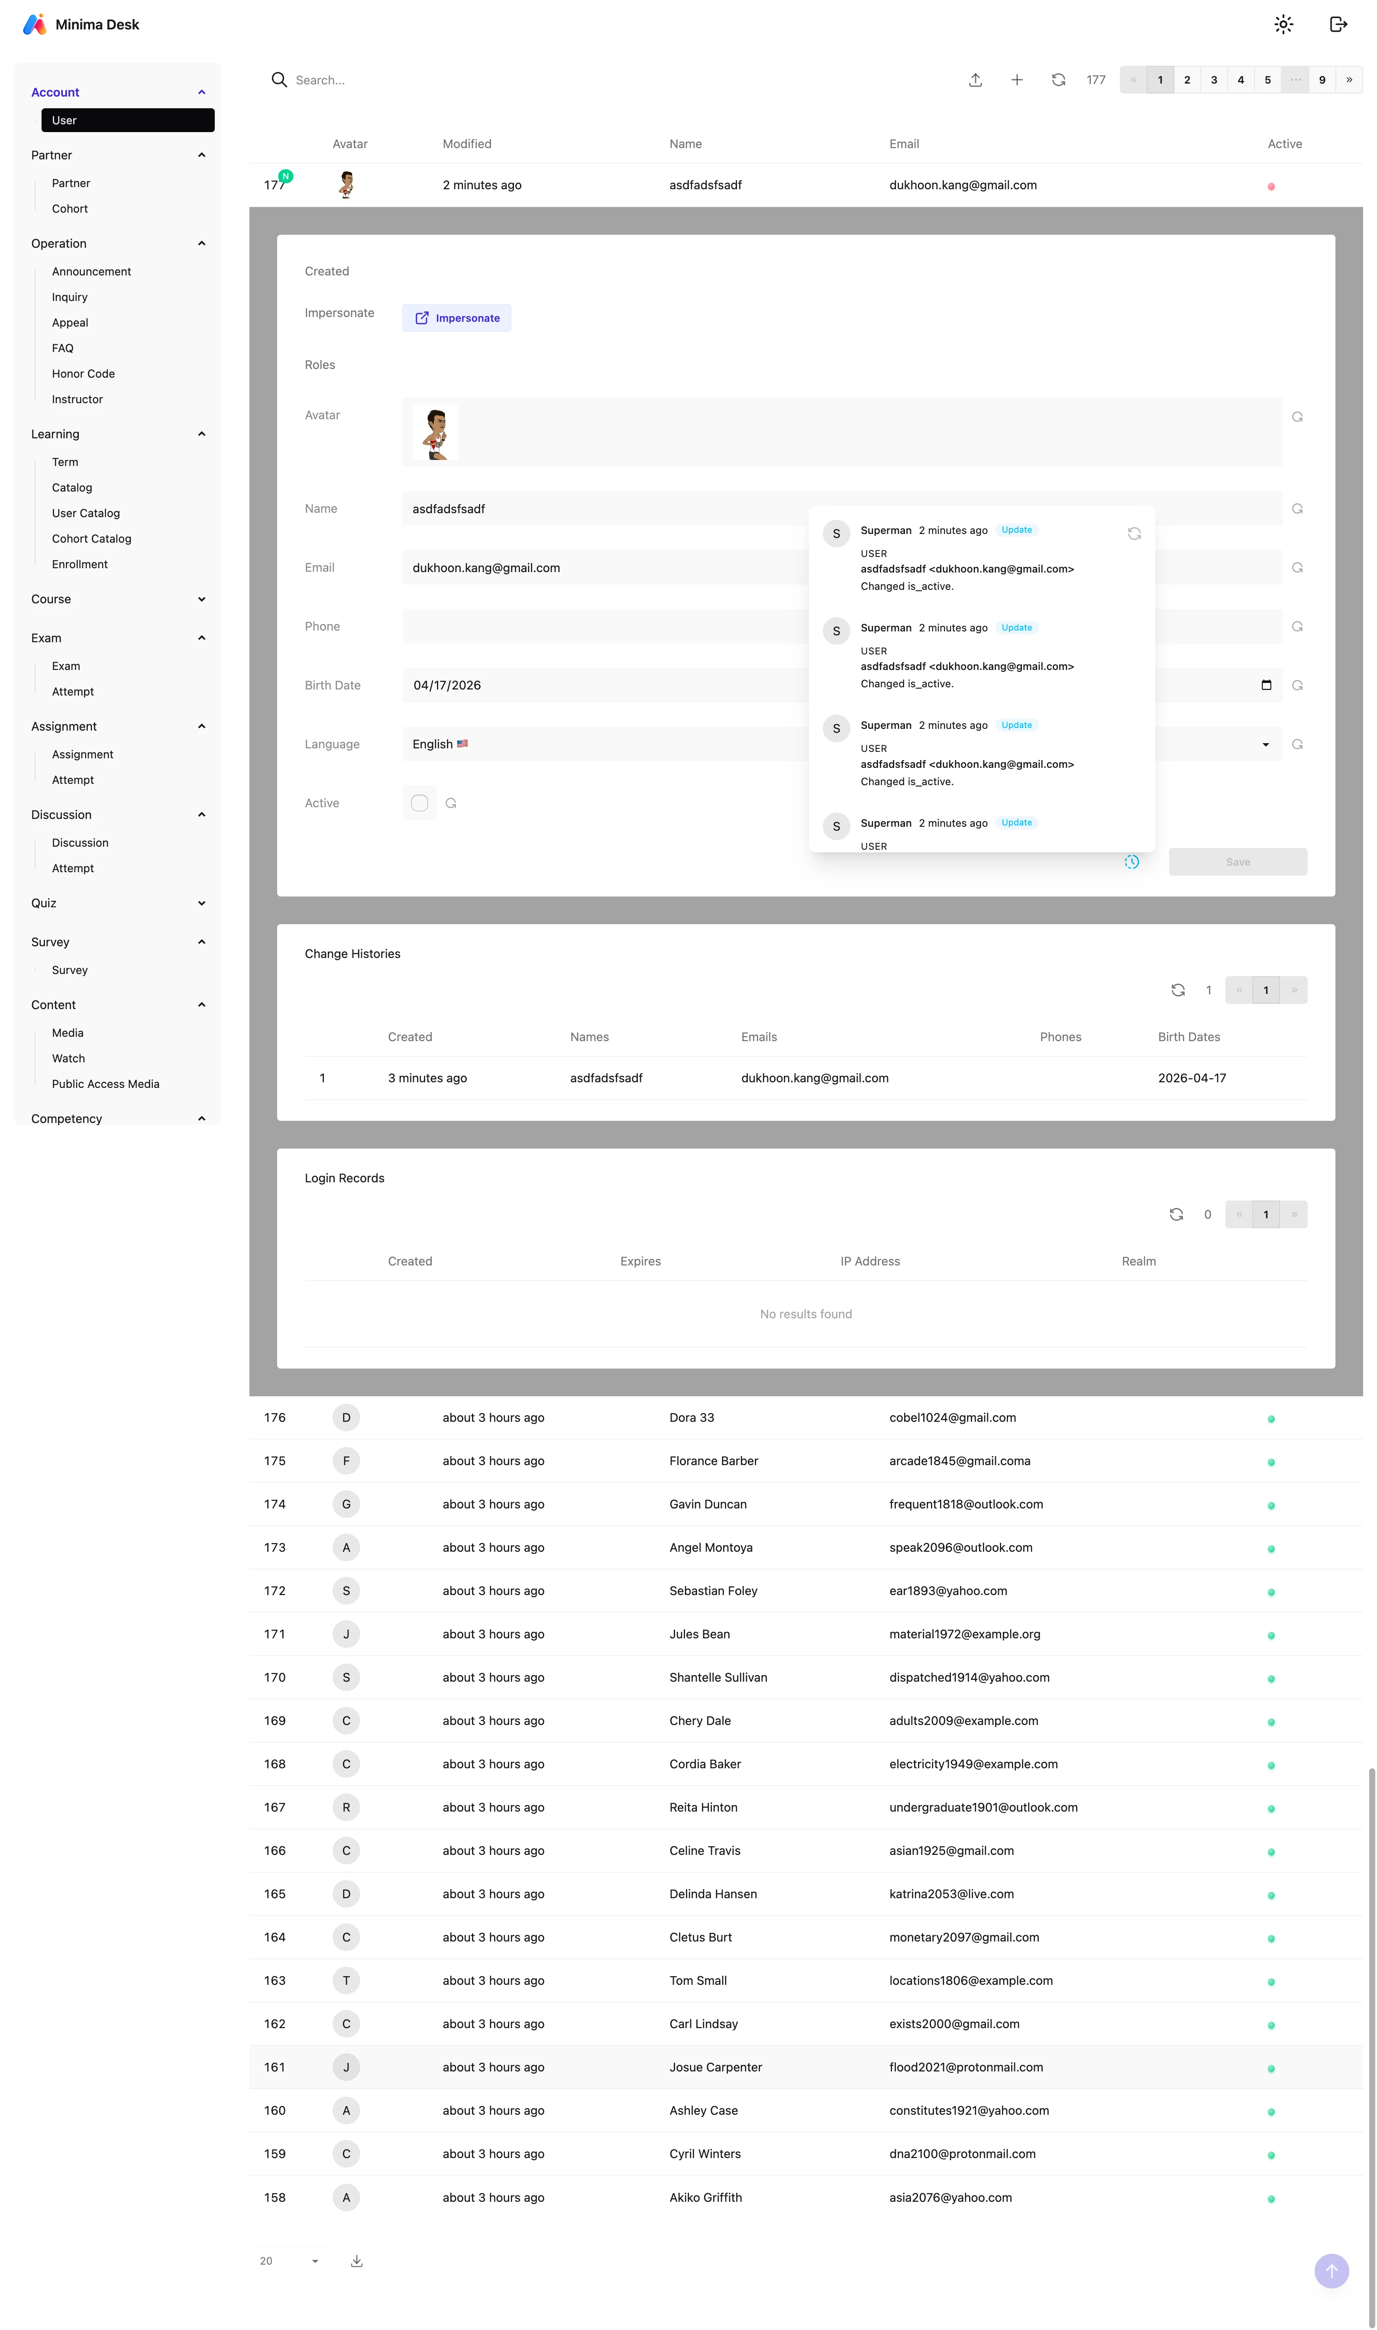The height and width of the screenshot is (2330, 1377).
Task: Toggle the Active checkbox
Action: pyautogui.click(x=420, y=803)
